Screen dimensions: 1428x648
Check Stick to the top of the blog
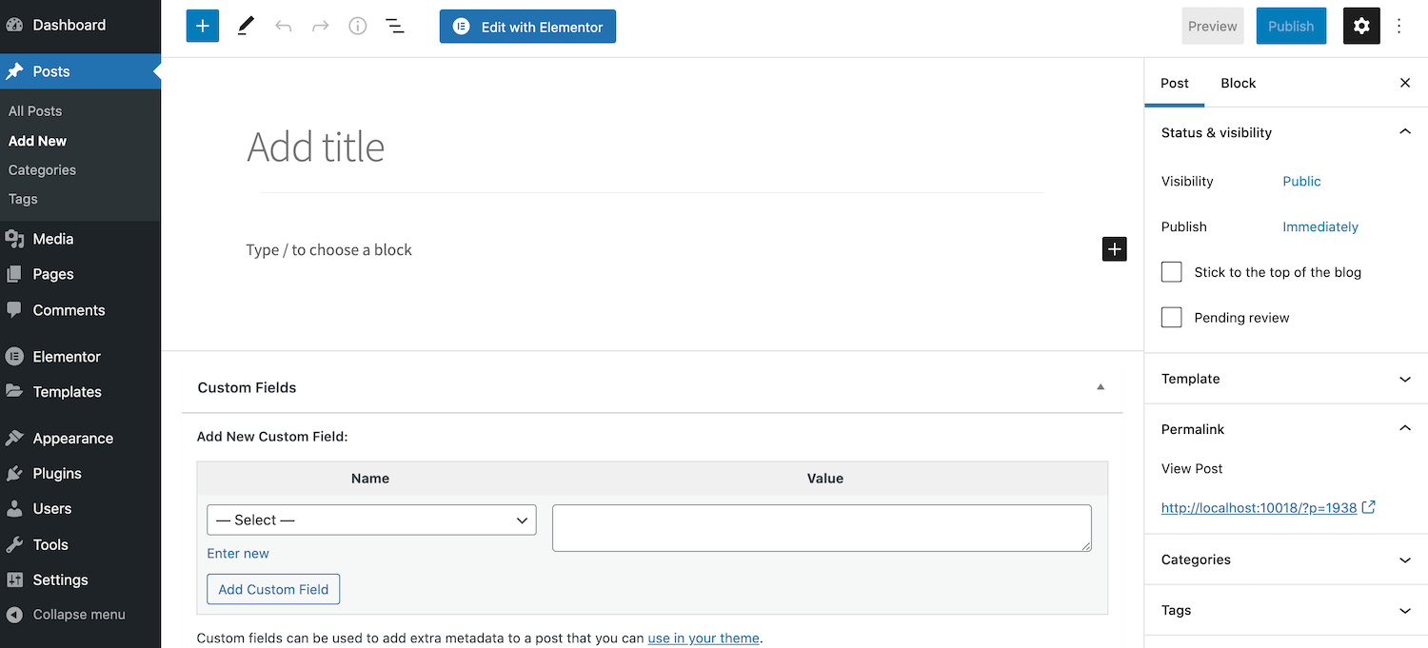click(1171, 271)
